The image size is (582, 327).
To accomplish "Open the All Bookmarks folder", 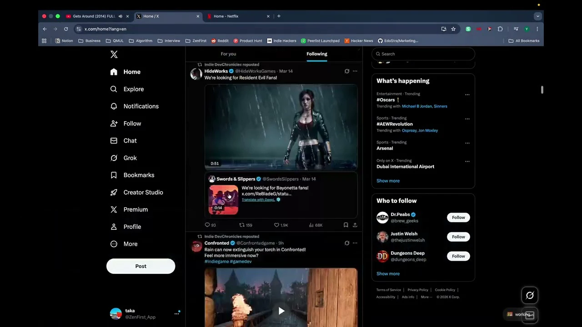I will click(524, 41).
